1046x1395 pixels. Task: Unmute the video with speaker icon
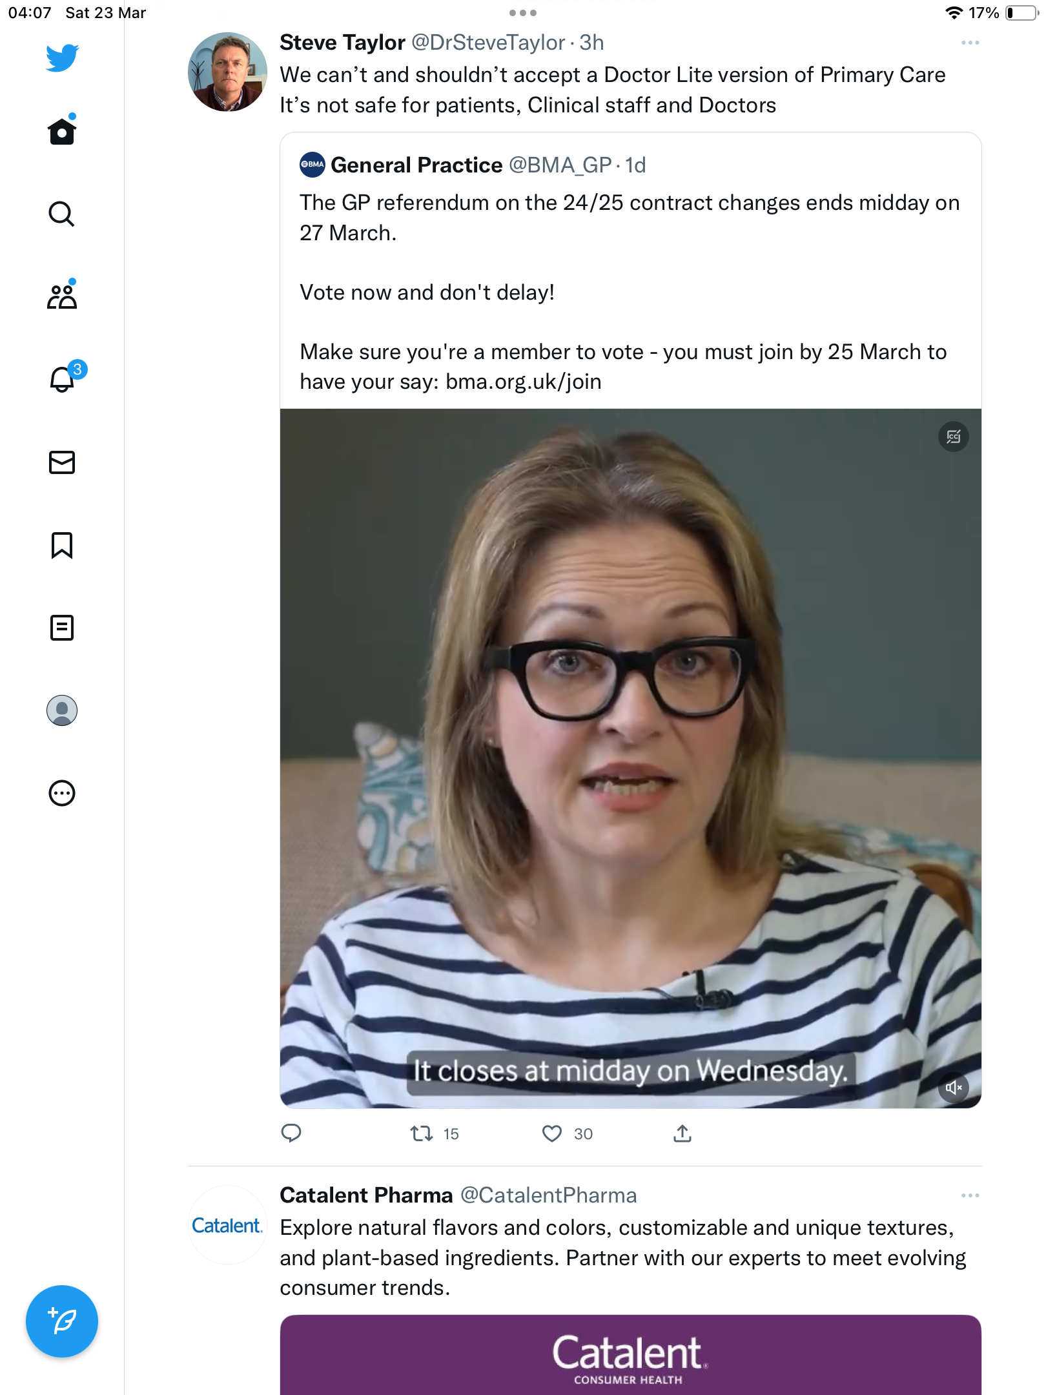click(954, 1088)
